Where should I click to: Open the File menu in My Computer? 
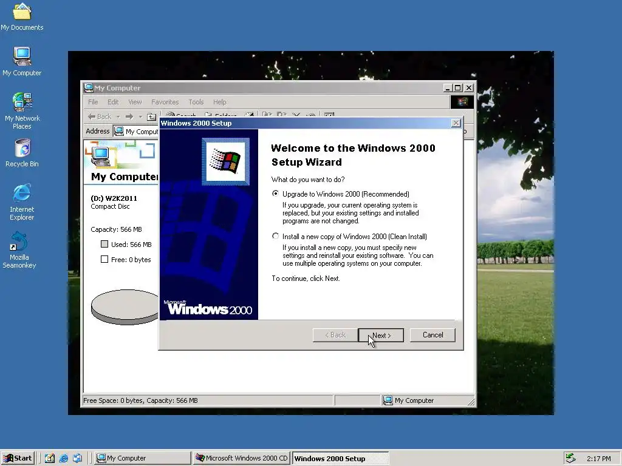tap(93, 102)
